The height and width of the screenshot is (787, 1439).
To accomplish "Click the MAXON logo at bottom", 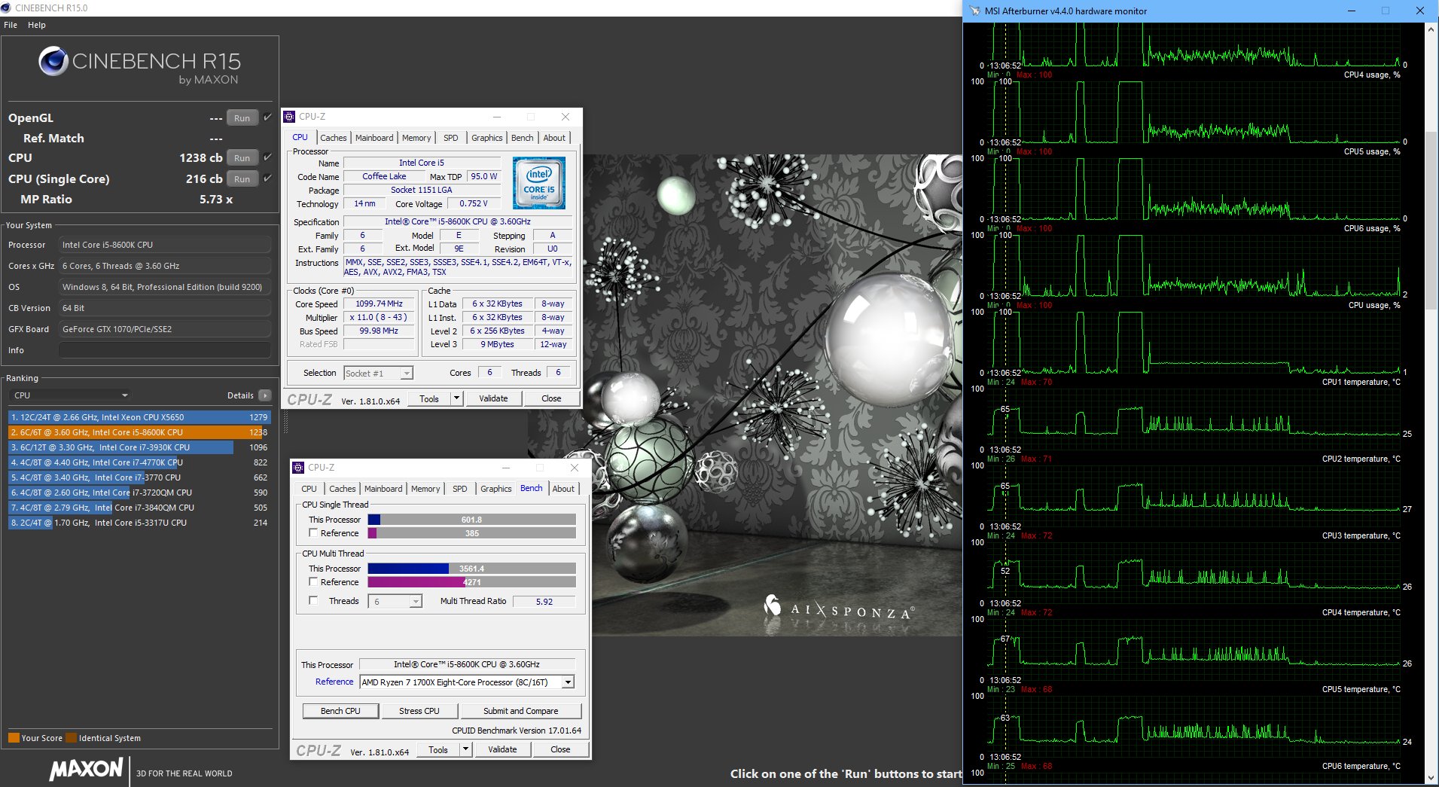I will click(x=86, y=769).
